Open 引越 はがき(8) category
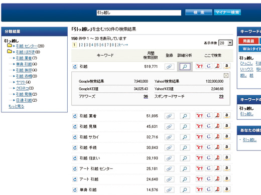This screenshot has width=261, height=195. pos(26,52)
